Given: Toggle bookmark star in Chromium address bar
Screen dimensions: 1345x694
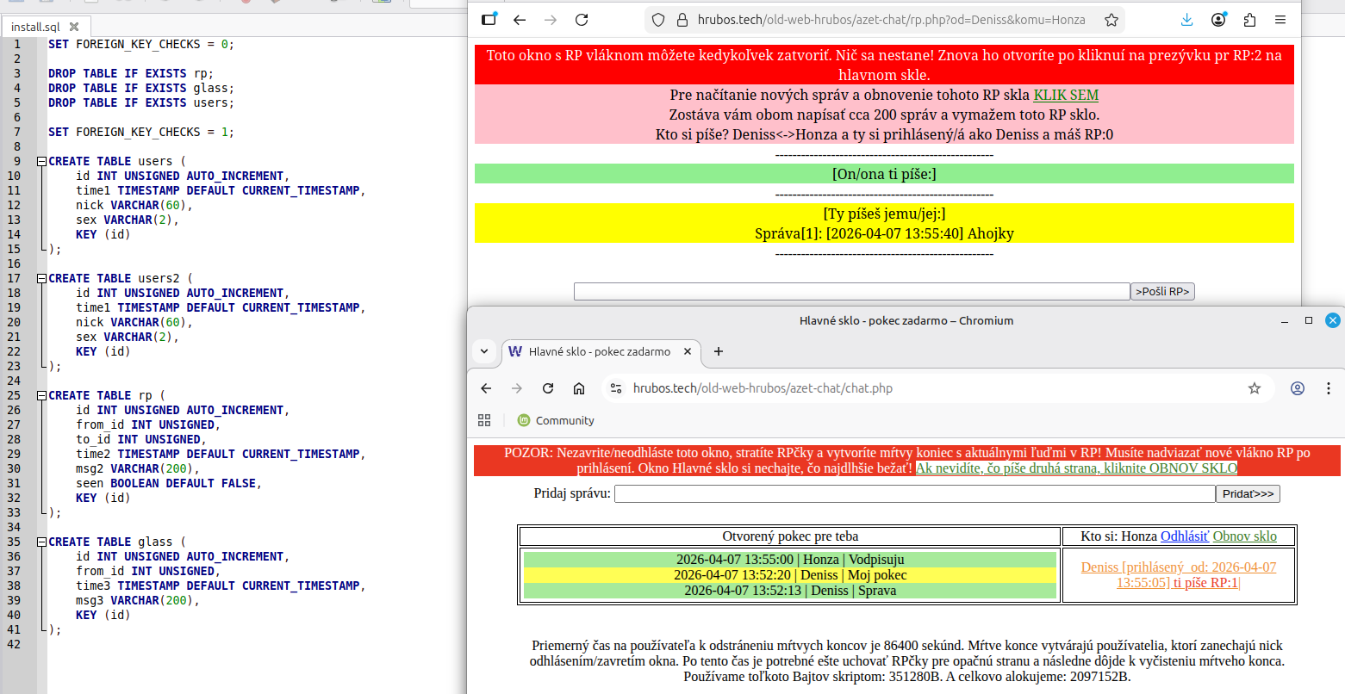Looking at the screenshot, I should click(x=1254, y=388).
